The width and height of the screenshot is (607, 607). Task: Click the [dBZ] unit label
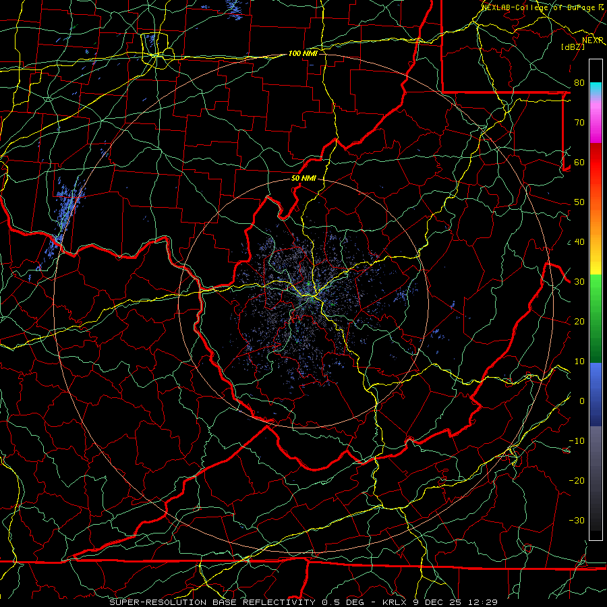tap(573, 47)
